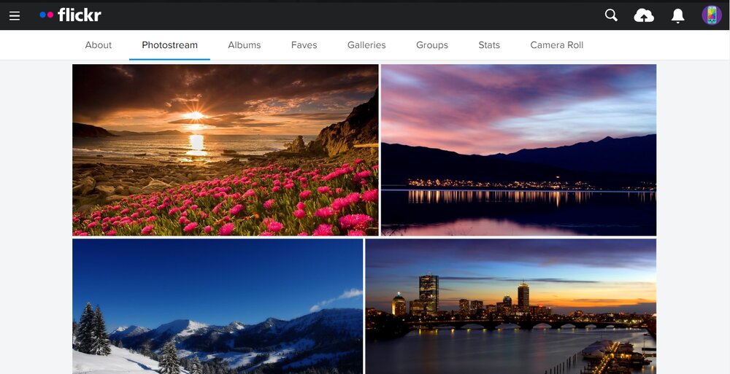730x374 pixels.
Task: Click the cloud upload icon
Action: click(x=644, y=16)
